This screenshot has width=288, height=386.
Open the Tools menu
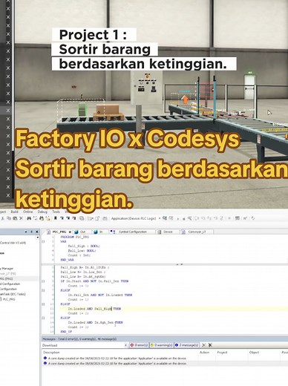click(56, 212)
